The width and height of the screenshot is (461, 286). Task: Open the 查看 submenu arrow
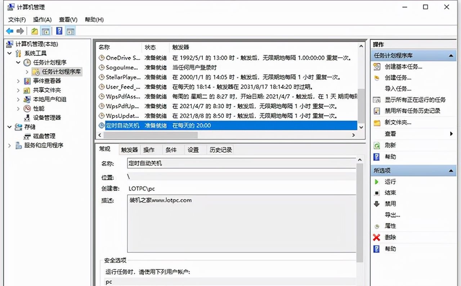click(451, 134)
